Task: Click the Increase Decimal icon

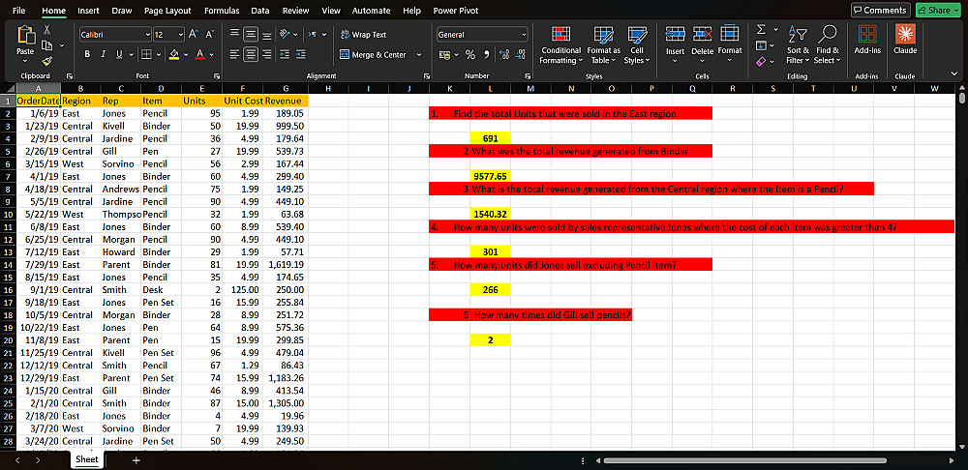Action: coord(505,55)
